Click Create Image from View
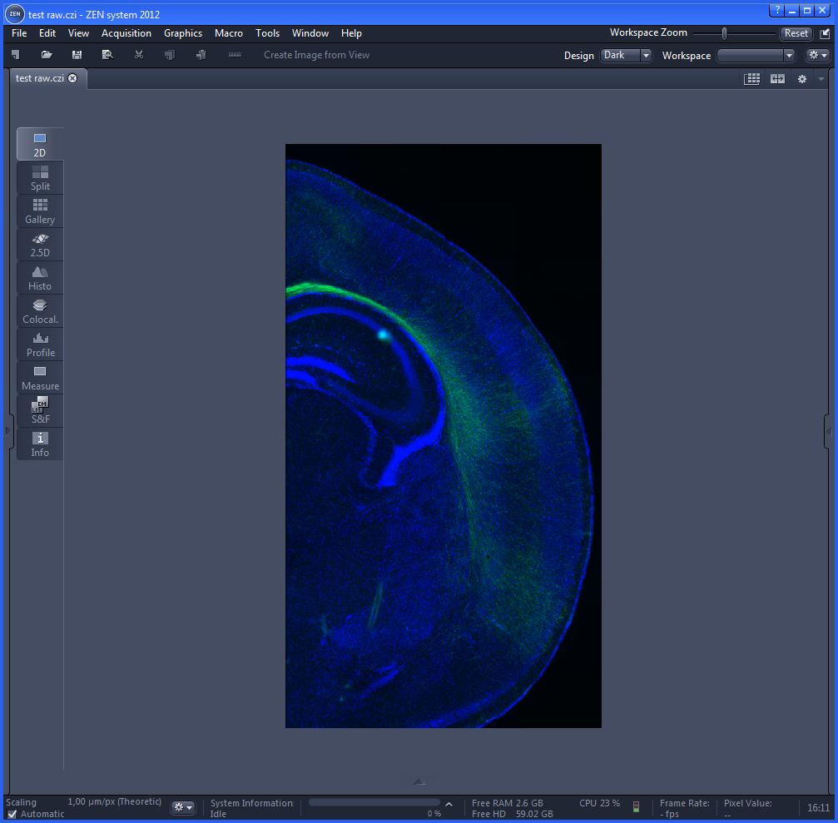 [x=316, y=55]
